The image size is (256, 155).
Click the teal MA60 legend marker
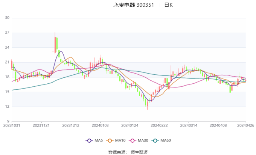[155, 140]
